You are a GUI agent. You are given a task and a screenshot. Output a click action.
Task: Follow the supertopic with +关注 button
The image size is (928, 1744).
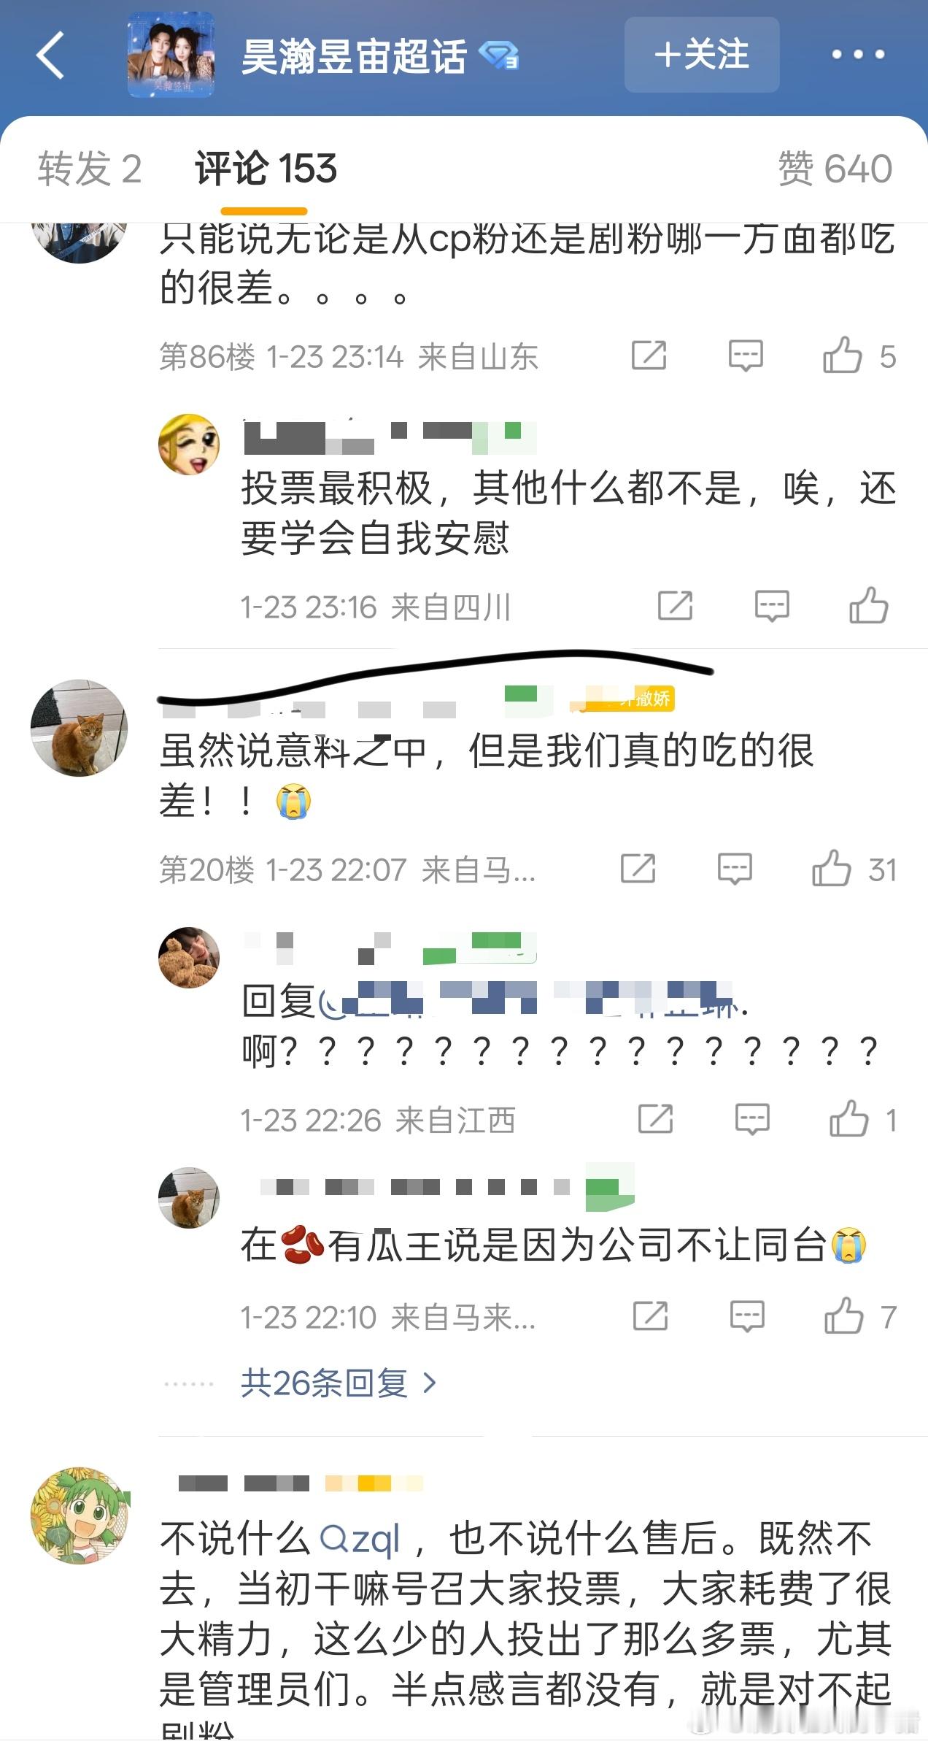point(702,55)
